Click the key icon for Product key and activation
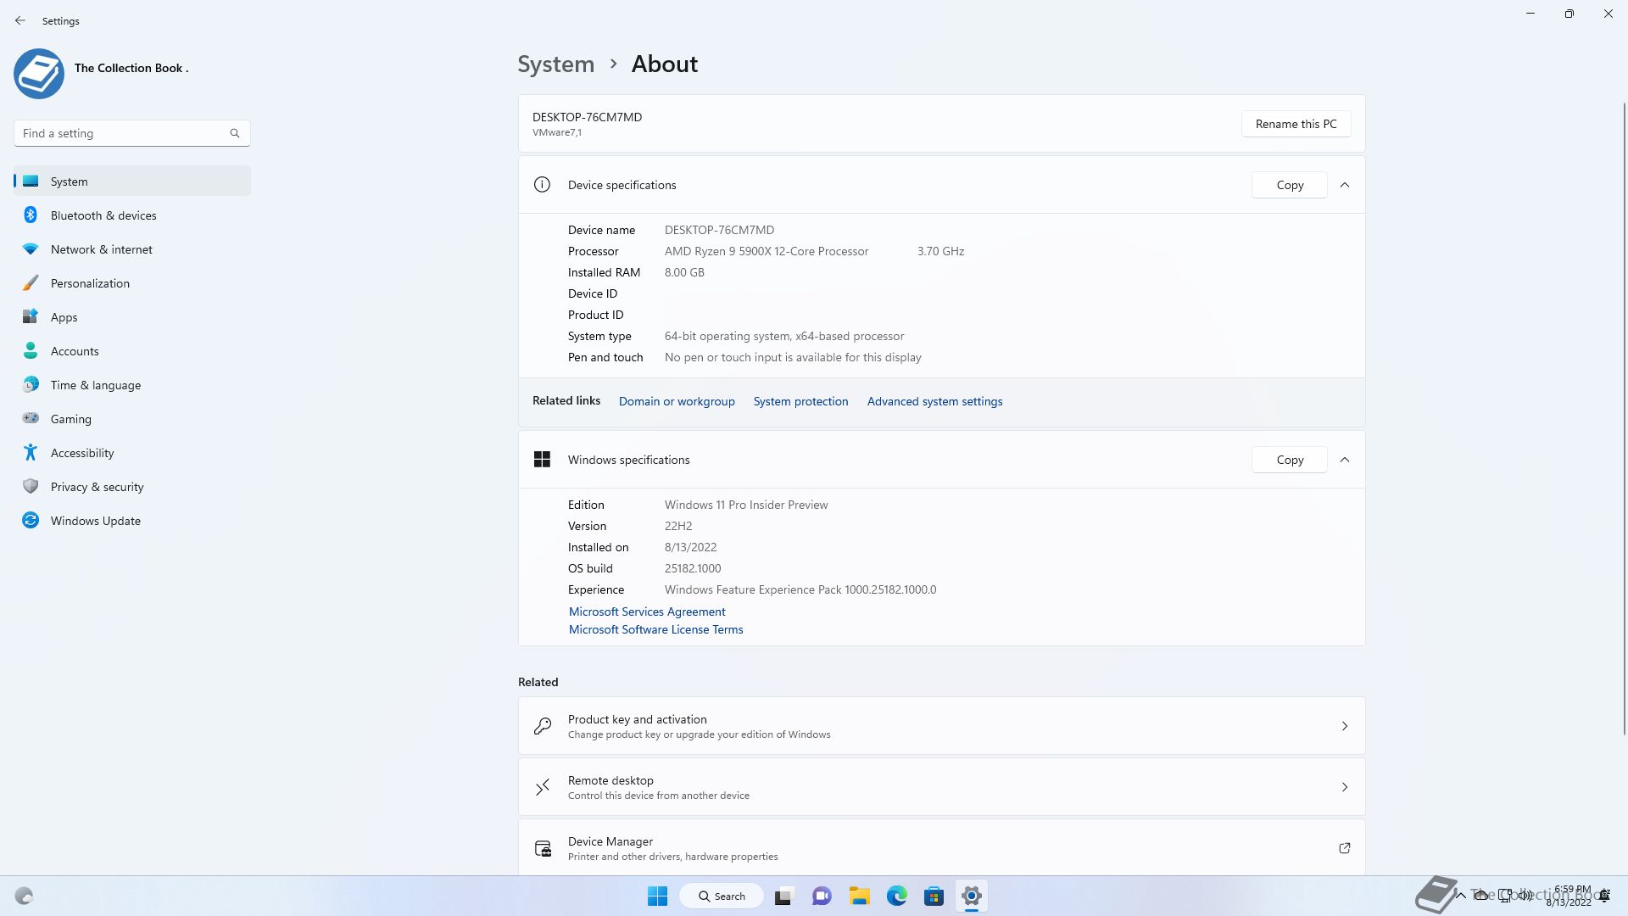This screenshot has width=1628, height=916. (x=543, y=726)
